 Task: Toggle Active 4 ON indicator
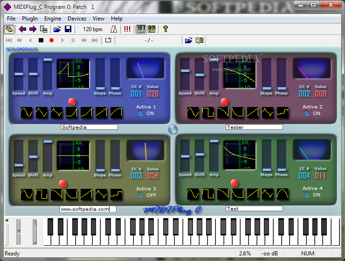tap(307, 195)
